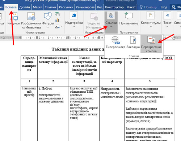Click Видео из Интернета icon
This screenshot has height=141, width=181.
coord(94,17)
